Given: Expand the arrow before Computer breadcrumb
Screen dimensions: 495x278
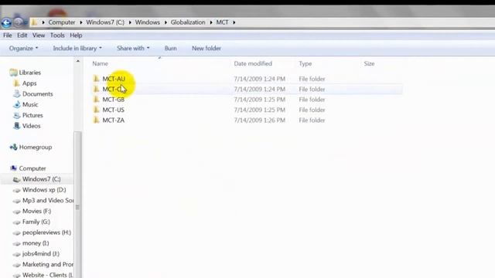Looking at the screenshot, I should (43, 22).
